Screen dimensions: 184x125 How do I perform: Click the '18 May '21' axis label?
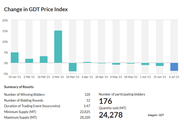(x=131, y=77)
